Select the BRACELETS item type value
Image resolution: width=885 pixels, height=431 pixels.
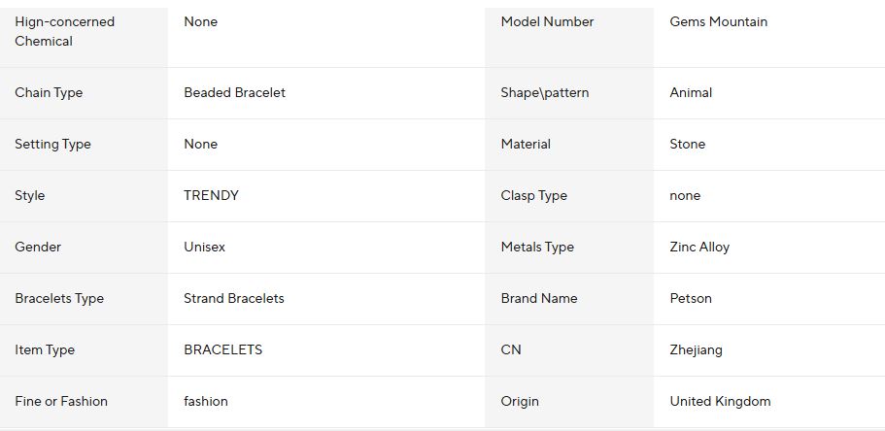point(222,349)
